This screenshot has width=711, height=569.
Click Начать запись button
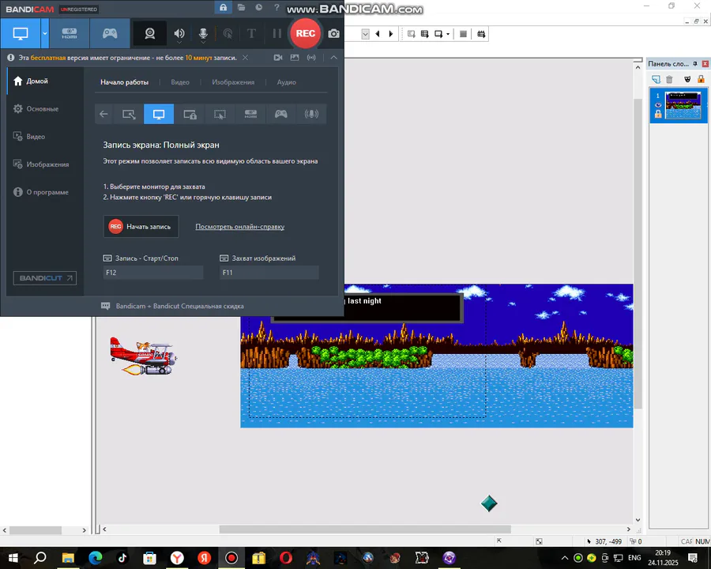(141, 227)
